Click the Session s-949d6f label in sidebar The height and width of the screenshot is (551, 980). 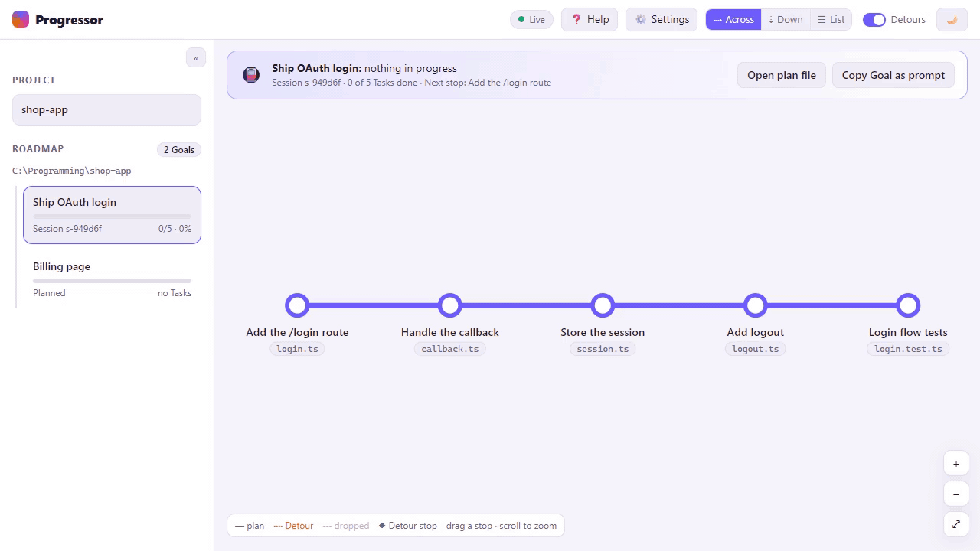[x=67, y=229]
